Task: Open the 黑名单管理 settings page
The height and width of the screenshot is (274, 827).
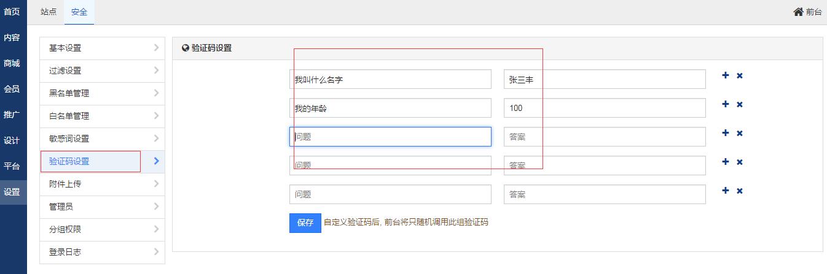Action: tap(69, 93)
